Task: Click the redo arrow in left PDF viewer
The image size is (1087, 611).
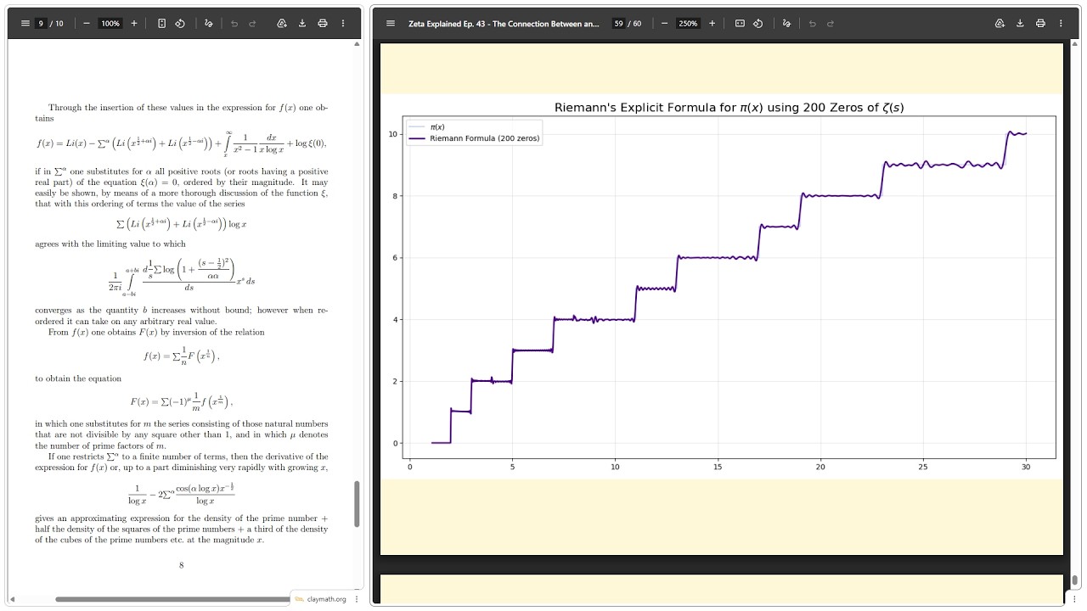Action: pos(252,23)
